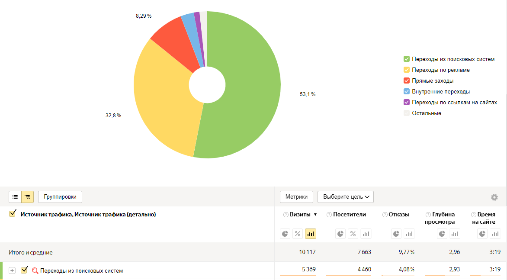Uncheck the Переходы из поисковых систем row checkbox

(x=24, y=270)
